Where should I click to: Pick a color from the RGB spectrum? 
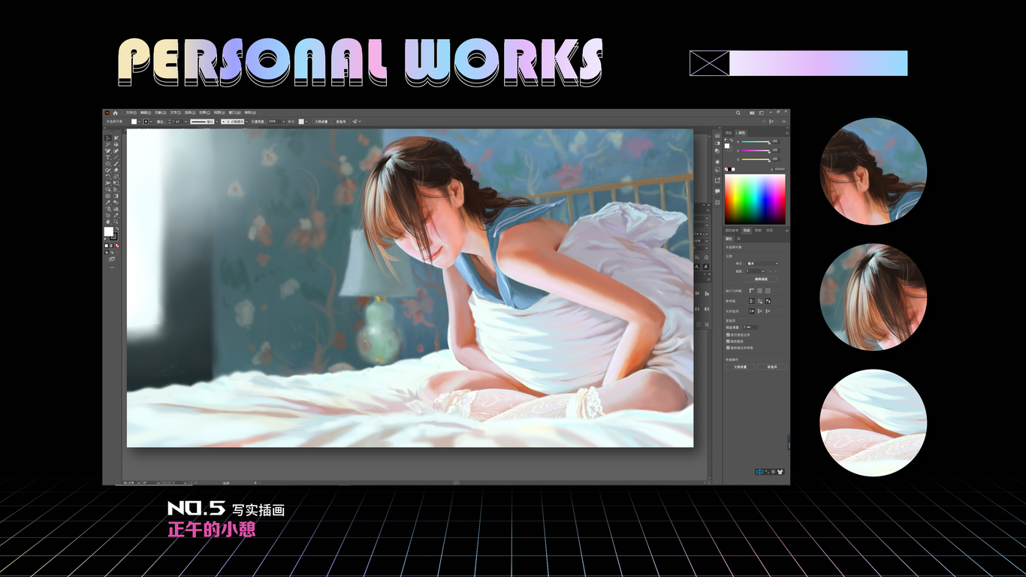point(755,199)
